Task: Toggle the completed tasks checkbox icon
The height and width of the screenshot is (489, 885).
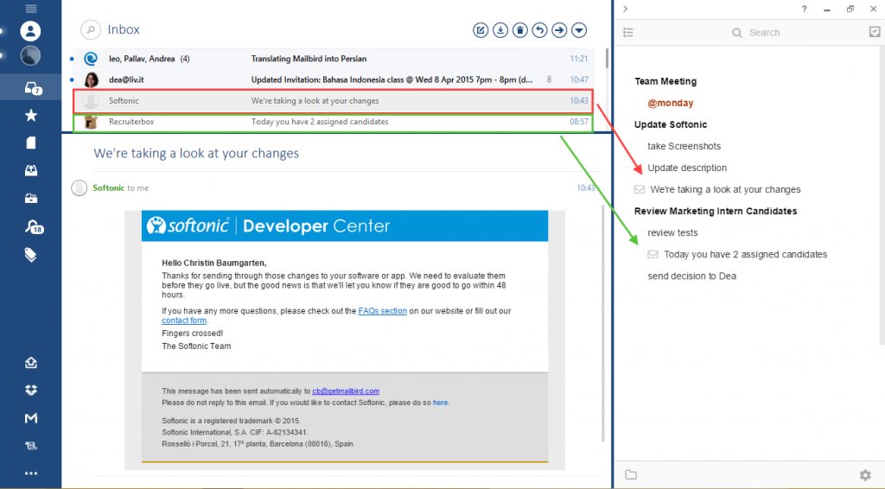Action: 875,32
